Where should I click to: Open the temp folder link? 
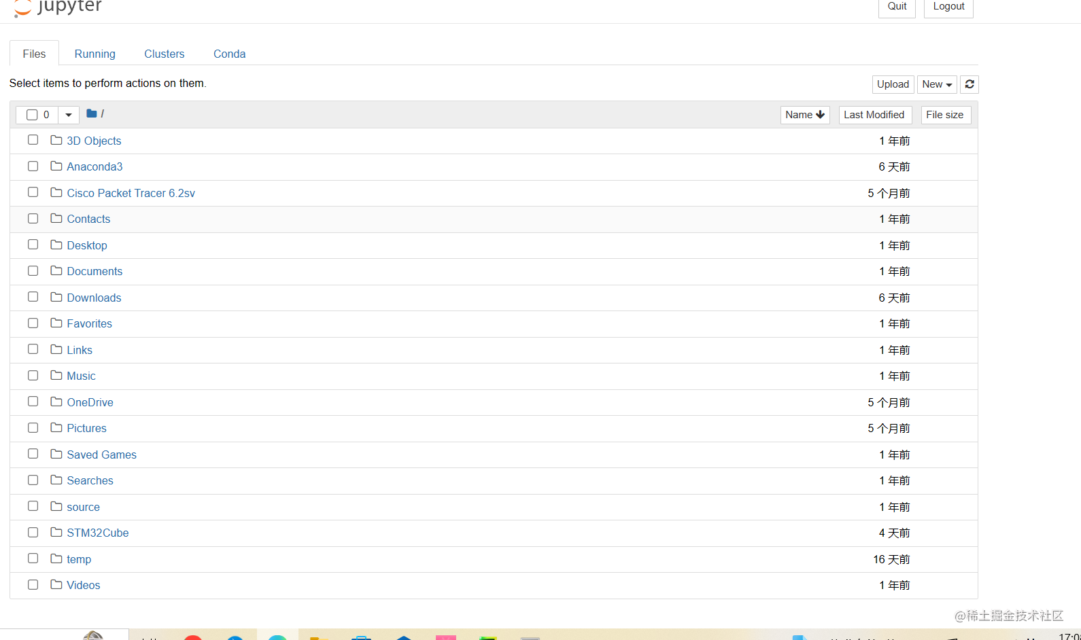click(x=79, y=559)
